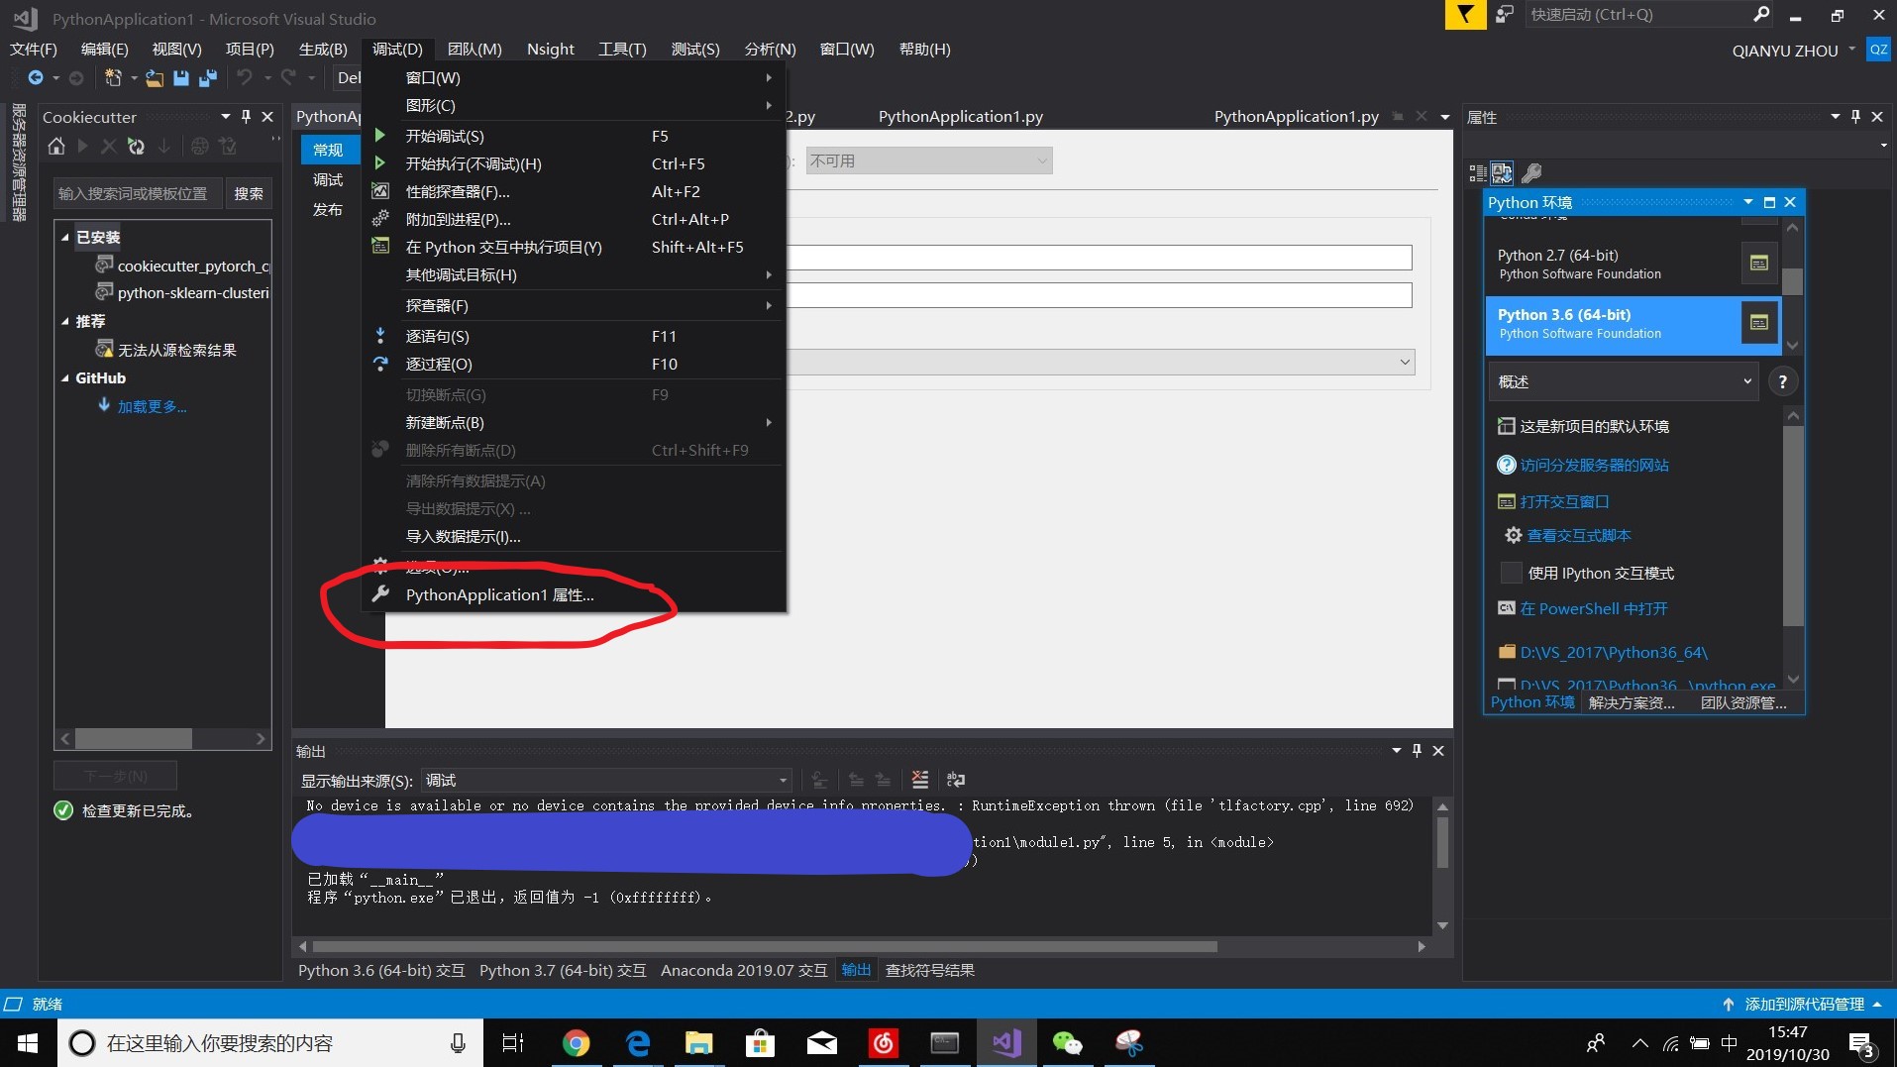Image resolution: width=1897 pixels, height=1067 pixels.
Task: Open Chrome from the taskbar
Action: click(576, 1042)
